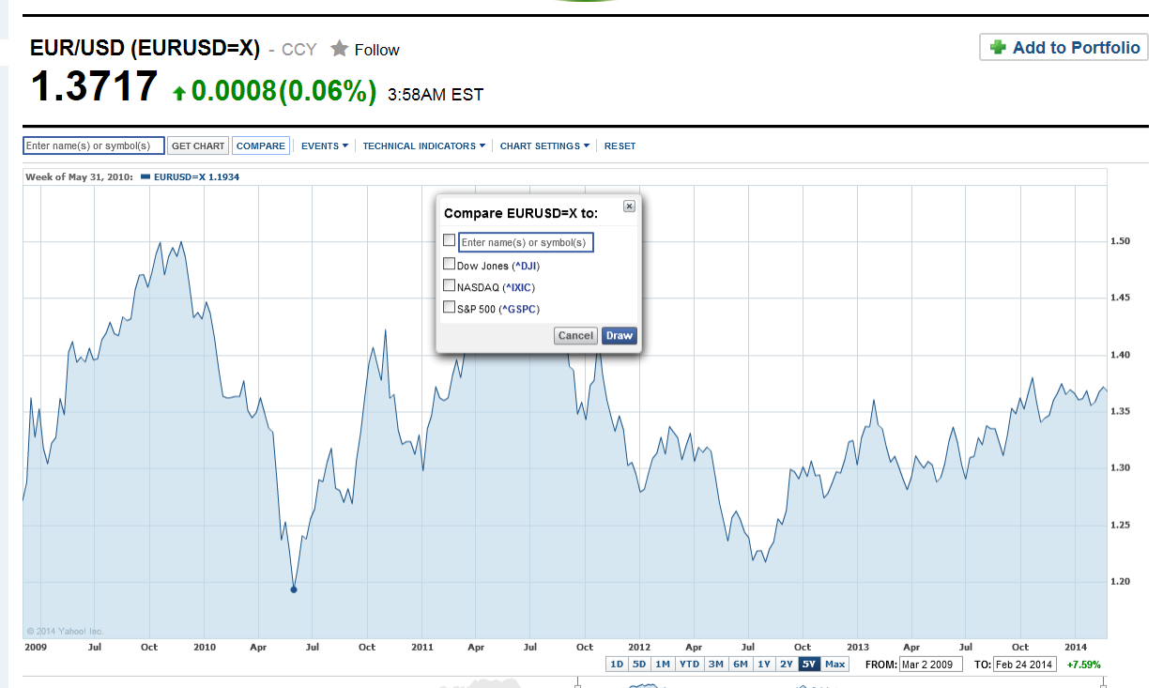
Task: Switch chart range to 5D
Action: [x=639, y=664]
